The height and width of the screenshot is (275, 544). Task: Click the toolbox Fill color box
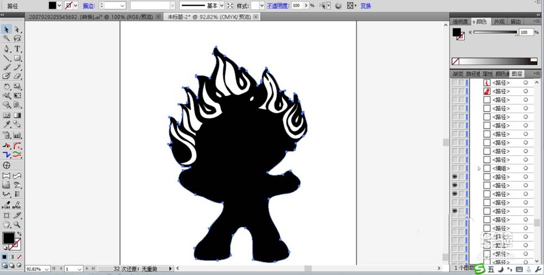(9, 238)
